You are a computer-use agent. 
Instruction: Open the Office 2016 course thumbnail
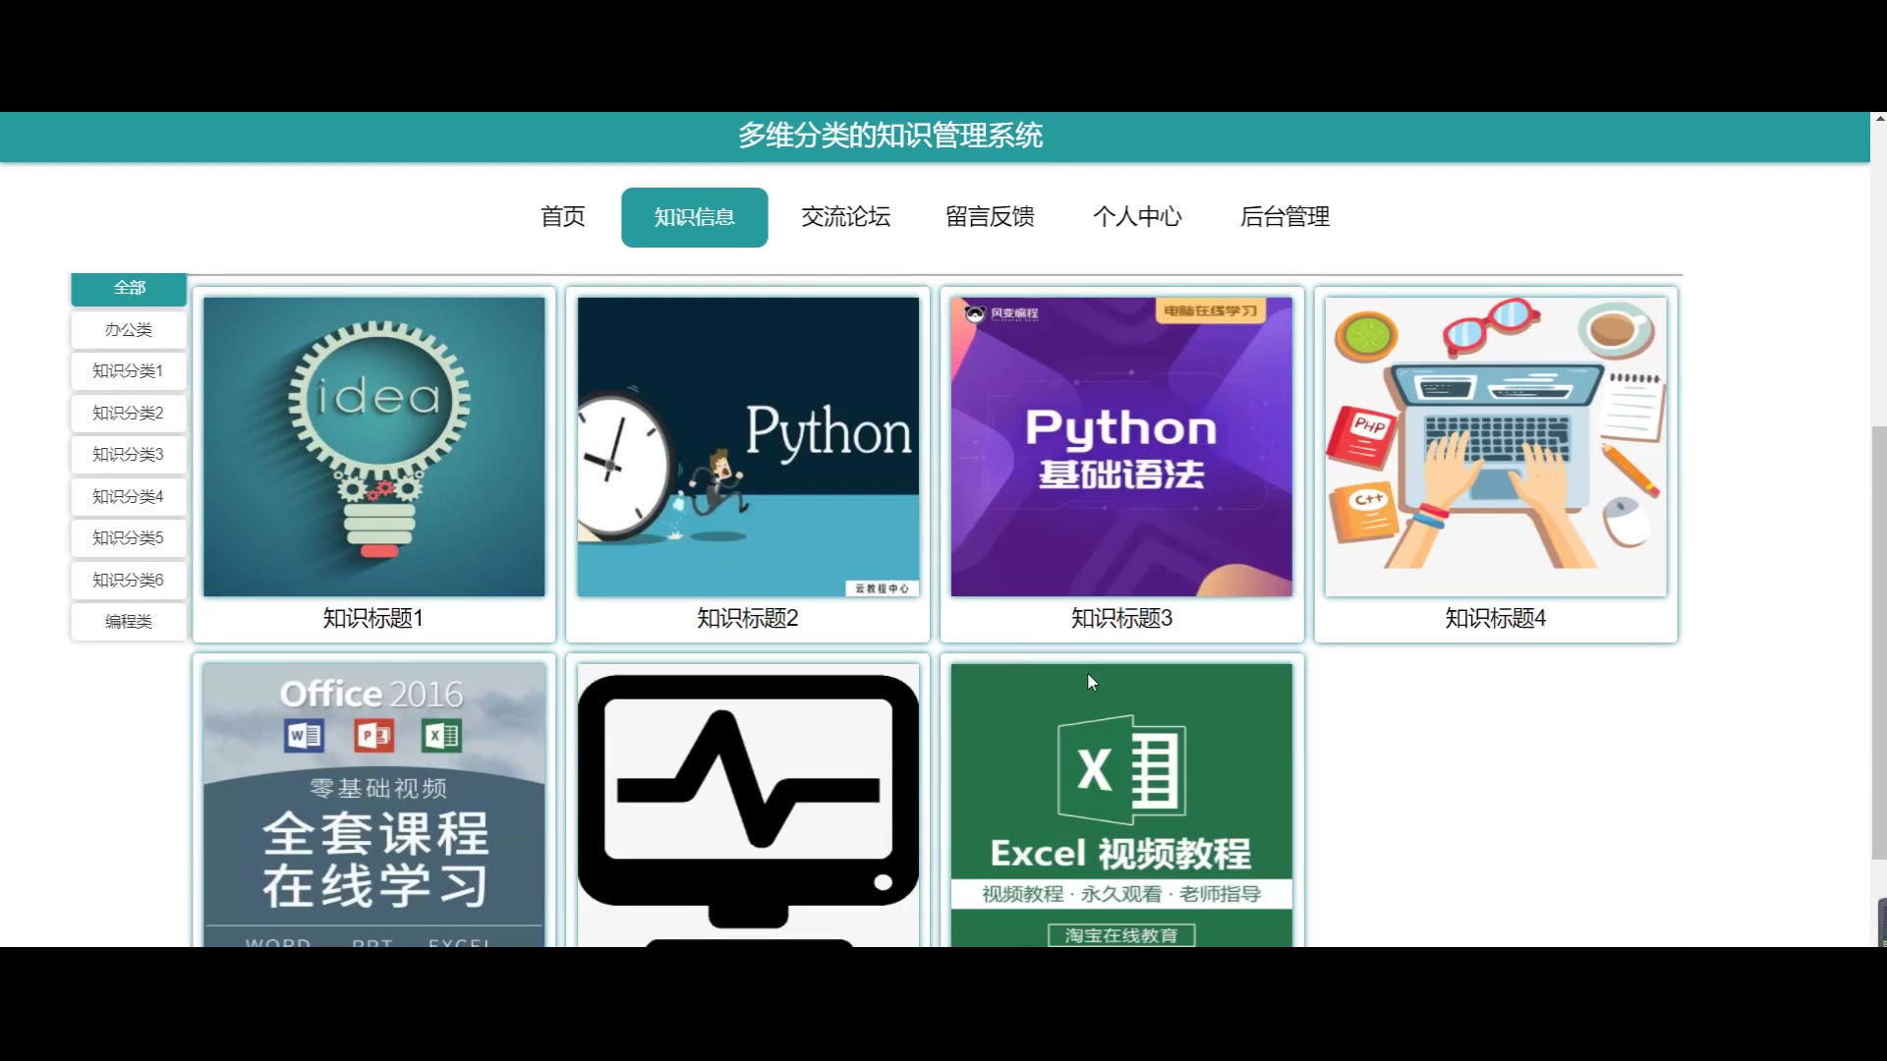(374, 805)
